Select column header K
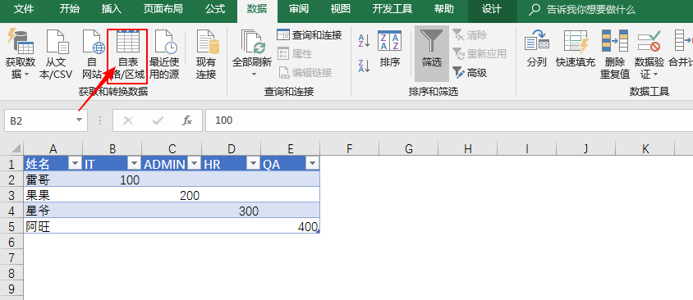This screenshot has width=693, height=300. coord(645,148)
